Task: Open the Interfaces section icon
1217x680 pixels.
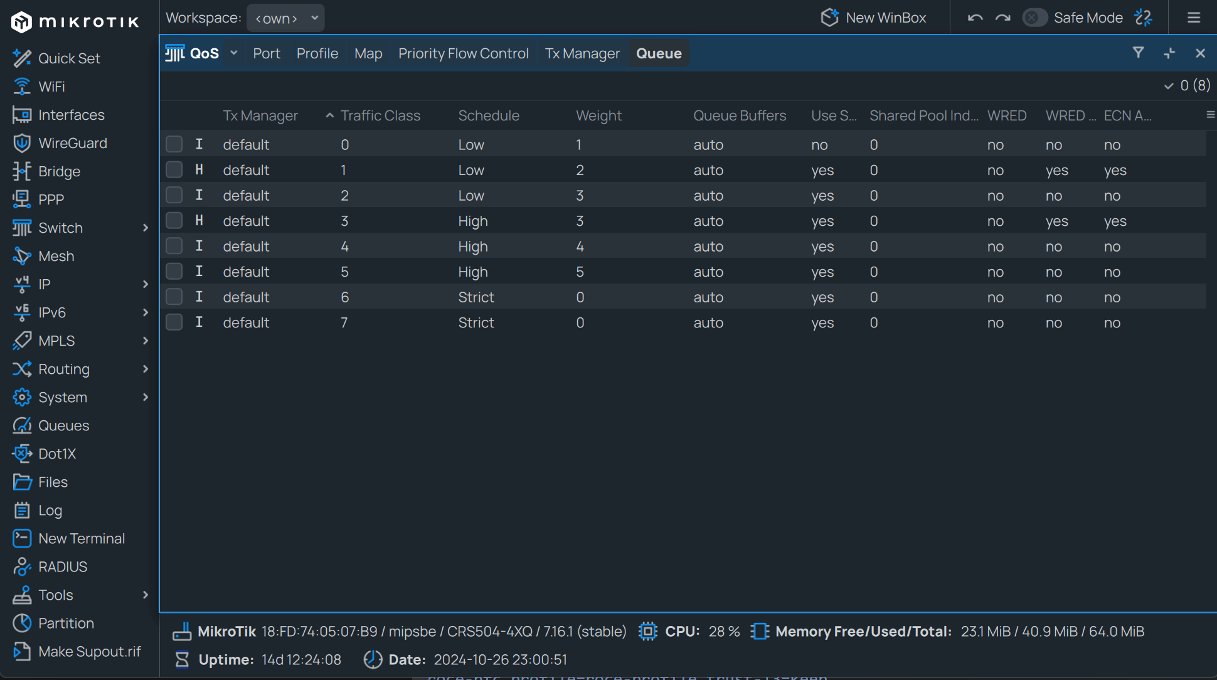Action: (22, 115)
